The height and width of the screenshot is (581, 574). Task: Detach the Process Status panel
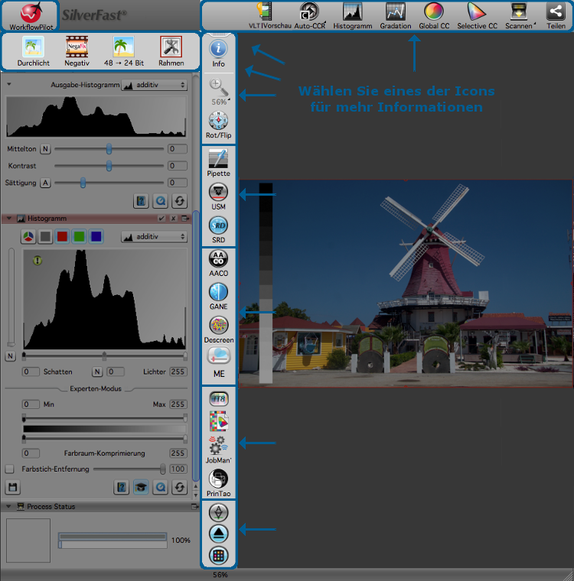pos(194,506)
